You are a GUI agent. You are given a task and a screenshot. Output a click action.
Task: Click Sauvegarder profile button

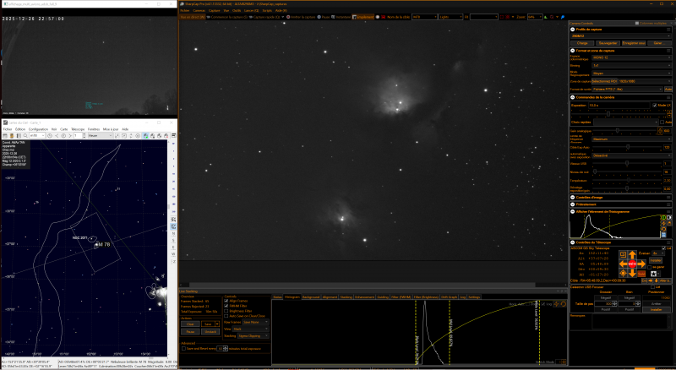point(608,43)
